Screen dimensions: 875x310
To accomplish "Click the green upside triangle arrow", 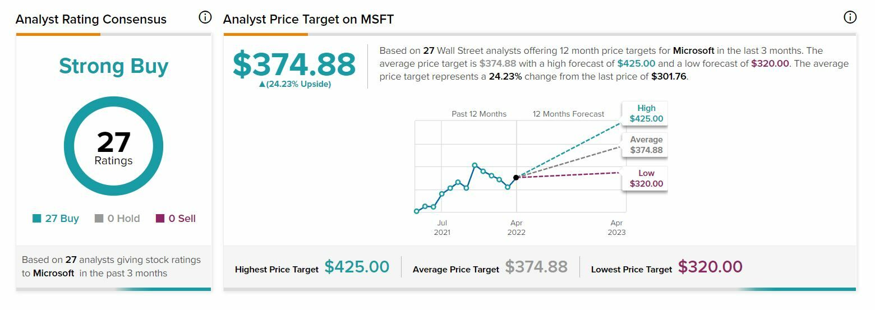I will (x=262, y=84).
